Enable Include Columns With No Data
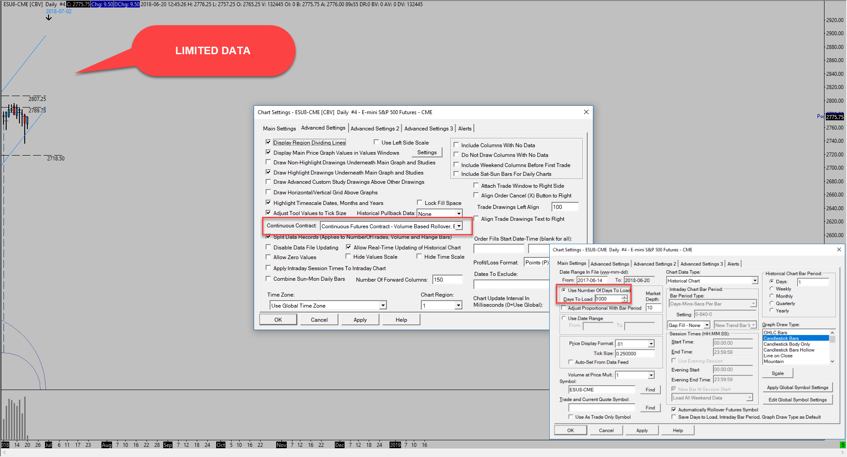Viewport: 847px width, 457px height. [457, 145]
